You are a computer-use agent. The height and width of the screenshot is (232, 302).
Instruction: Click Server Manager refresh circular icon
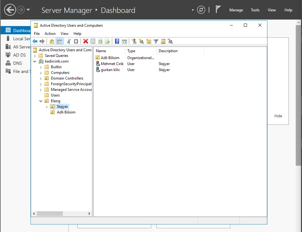coord(201,10)
